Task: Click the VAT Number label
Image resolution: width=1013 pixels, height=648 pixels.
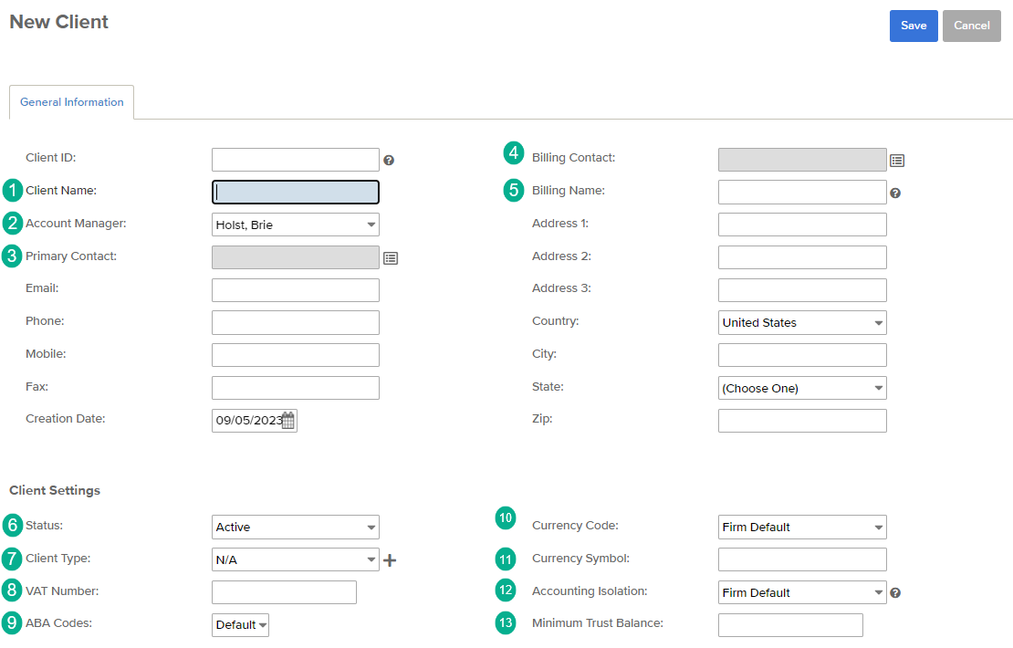Action: click(62, 591)
